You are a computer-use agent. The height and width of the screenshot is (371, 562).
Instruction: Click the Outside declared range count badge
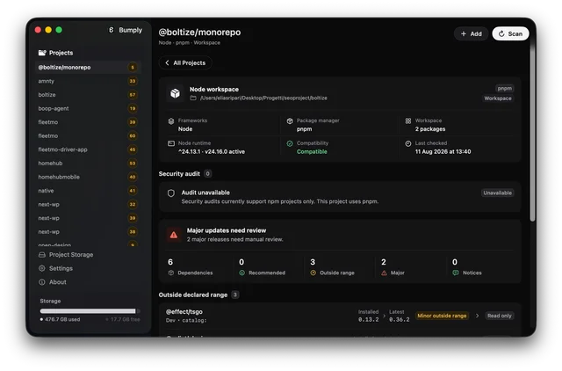pyautogui.click(x=235, y=295)
